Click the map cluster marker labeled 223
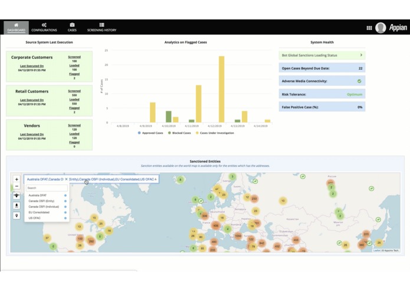Screen dimensions: 410x291 pyautogui.click(x=366, y=234)
